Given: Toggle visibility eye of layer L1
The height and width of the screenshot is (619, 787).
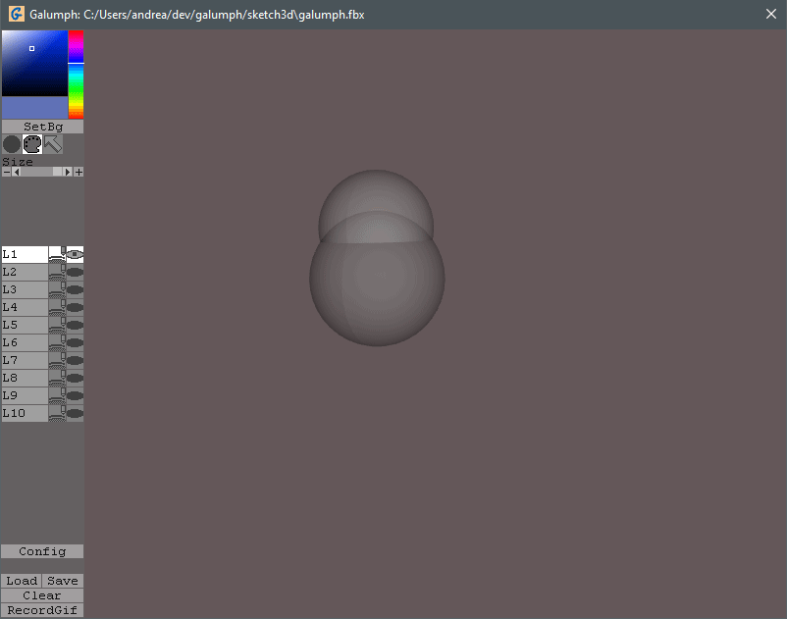Looking at the screenshot, I should (75, 254).
